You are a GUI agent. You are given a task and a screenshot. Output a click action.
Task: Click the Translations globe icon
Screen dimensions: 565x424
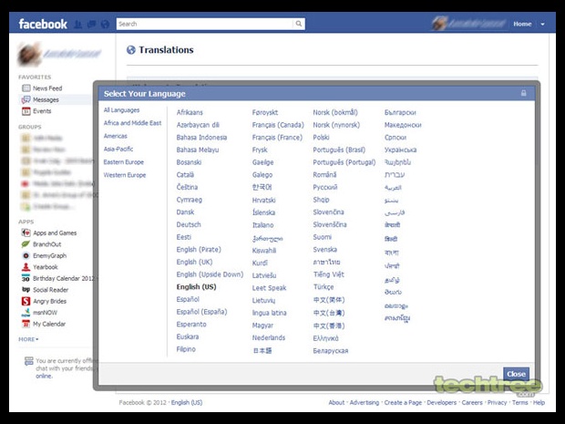(131, 50)
